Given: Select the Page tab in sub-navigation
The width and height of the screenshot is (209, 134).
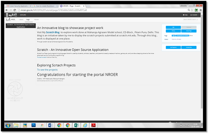Looking at the screenshot, I should [28, 19].
